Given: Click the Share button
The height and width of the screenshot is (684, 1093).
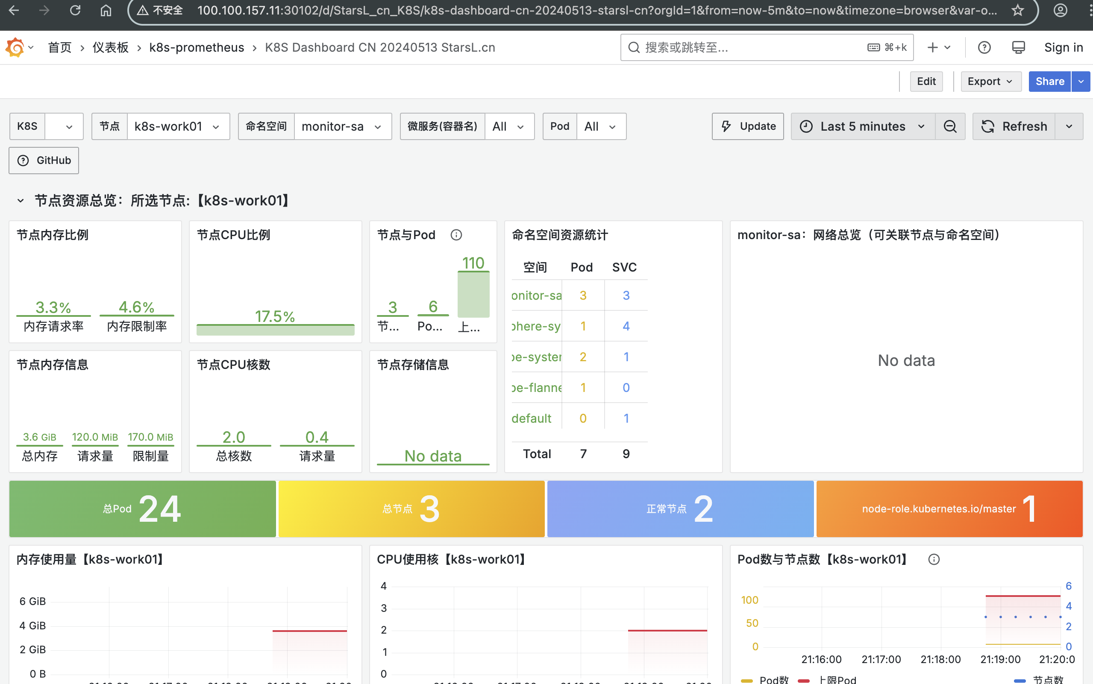Looking at the screenshot, I should point(1049,82).
